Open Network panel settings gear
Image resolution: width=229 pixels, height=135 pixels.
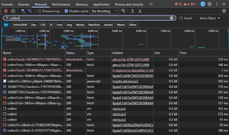click(x=224, y=11)
